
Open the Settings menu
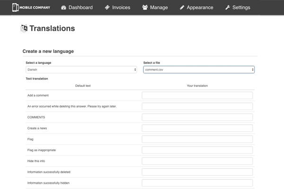pyautogui.click(x=241, y=8)
